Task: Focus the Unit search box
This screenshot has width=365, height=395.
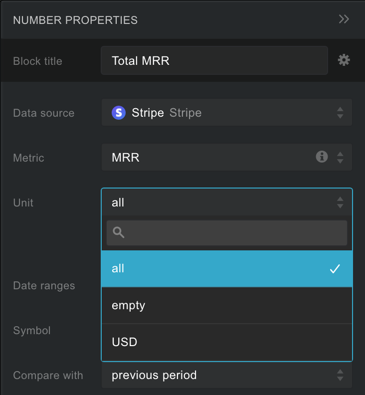Action: click(234, 232)
